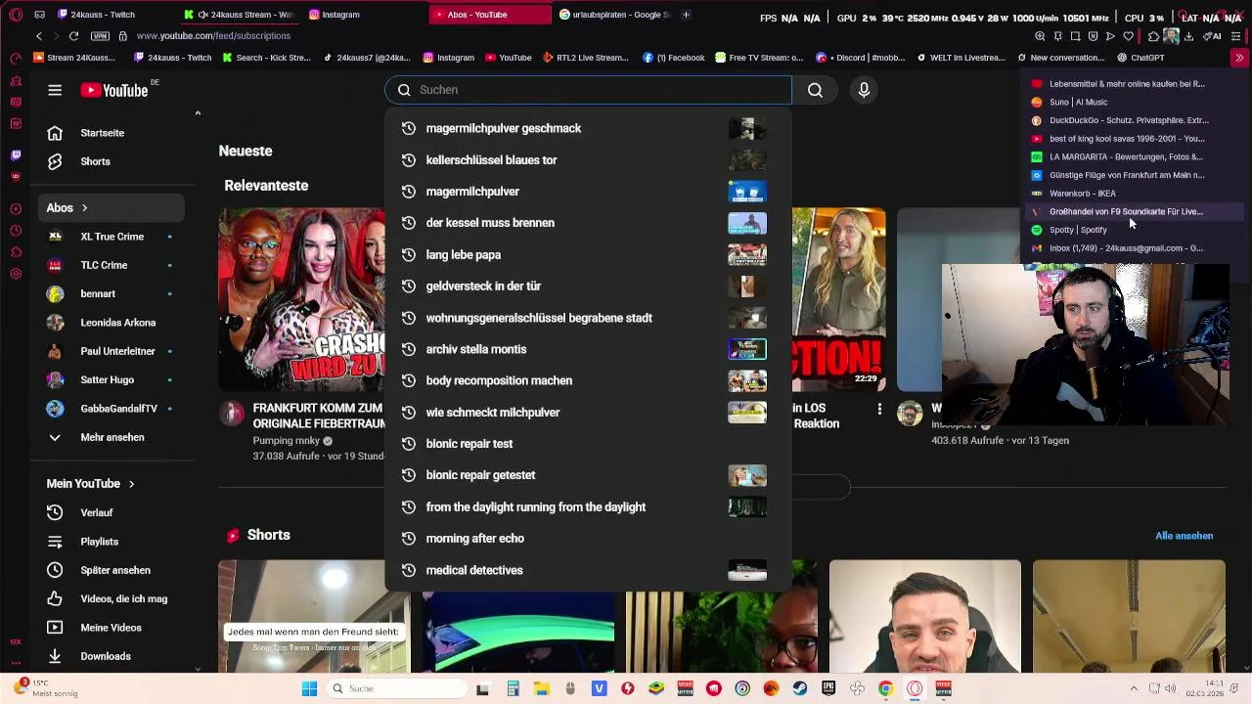1252x704 pixels.
Task: Open the Opera AI assistant button
Action: [x=1212, y=36]
